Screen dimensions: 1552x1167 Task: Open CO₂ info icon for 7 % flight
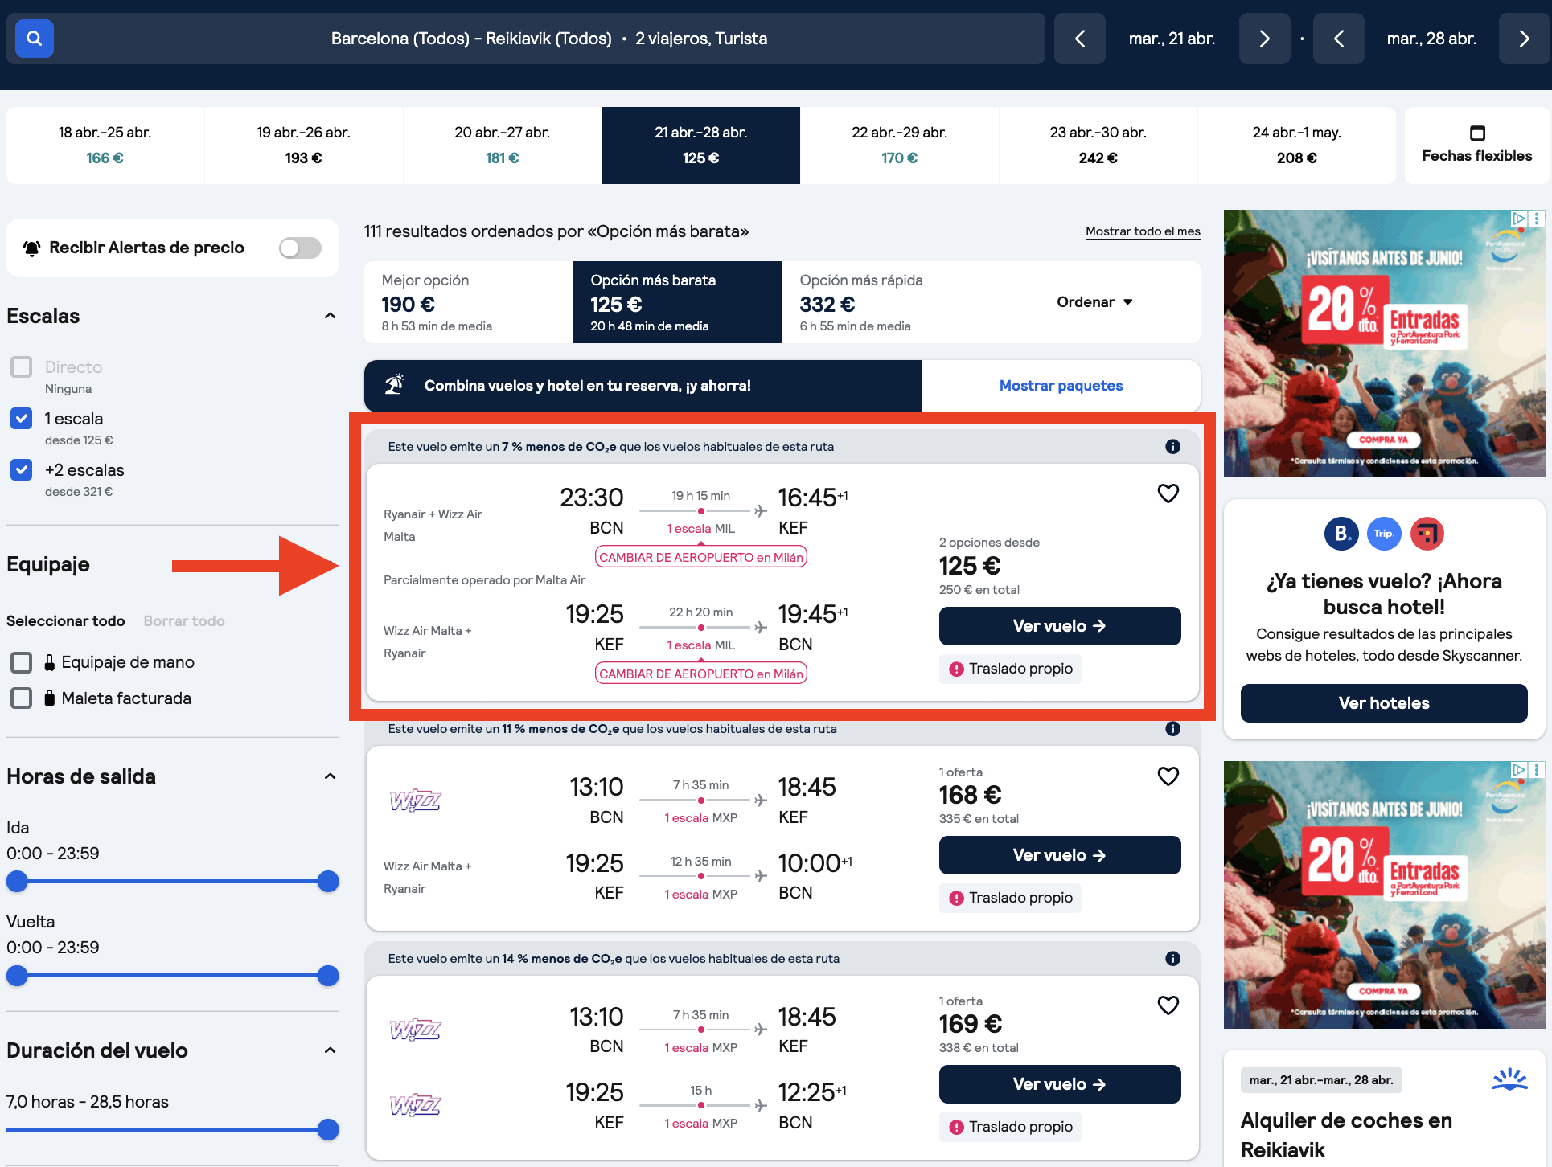1172,447
